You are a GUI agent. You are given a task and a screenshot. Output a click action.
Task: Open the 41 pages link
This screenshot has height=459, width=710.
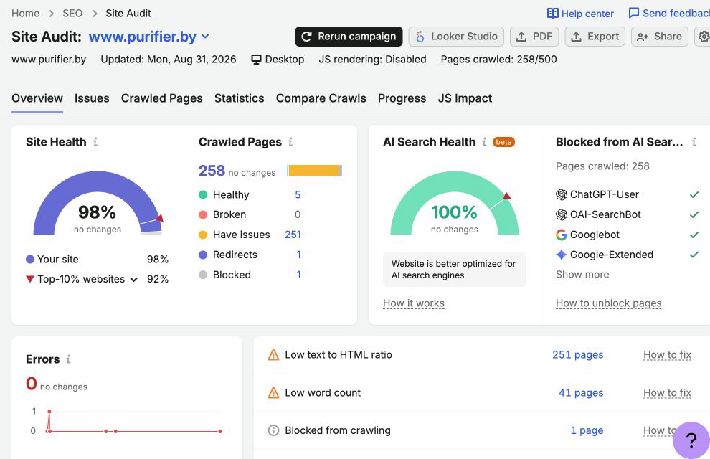pyautogui.click(x=581, y=393)
